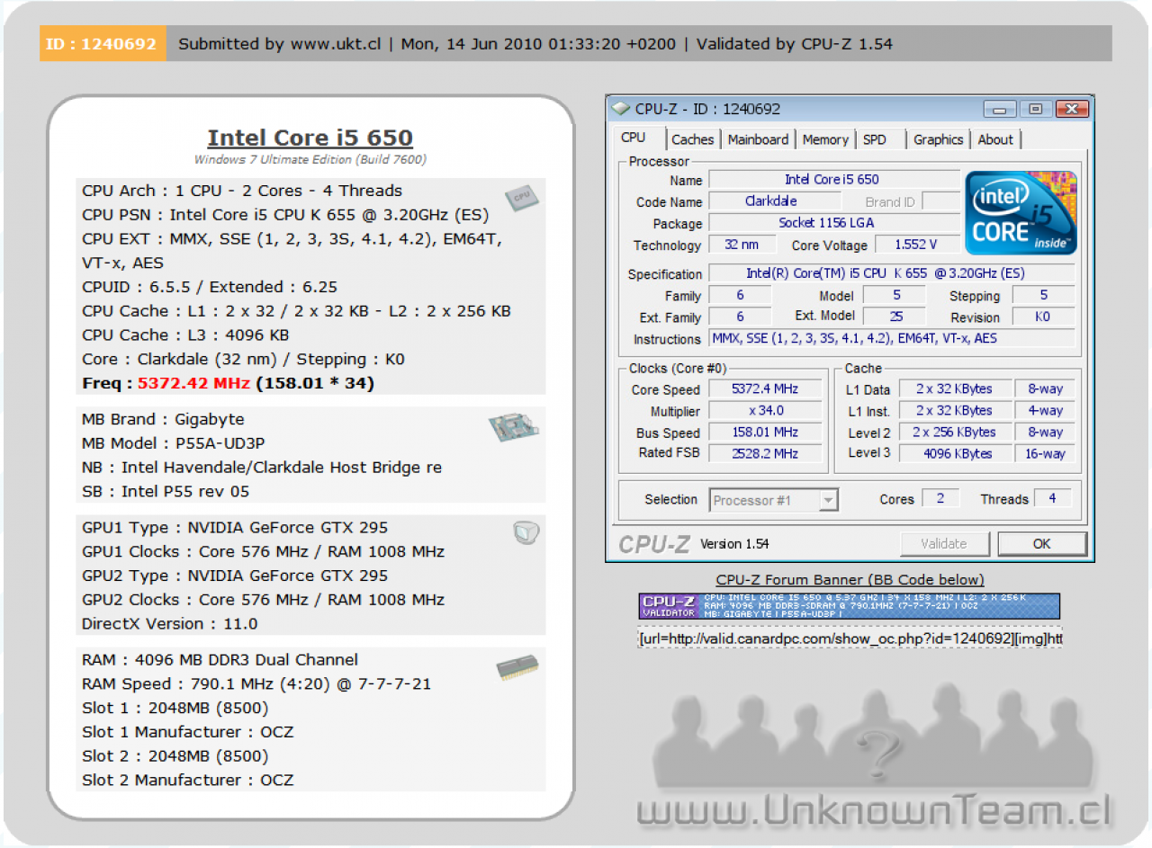
Task: Click the Ext. Model 25 value
Action: point(895,317)
